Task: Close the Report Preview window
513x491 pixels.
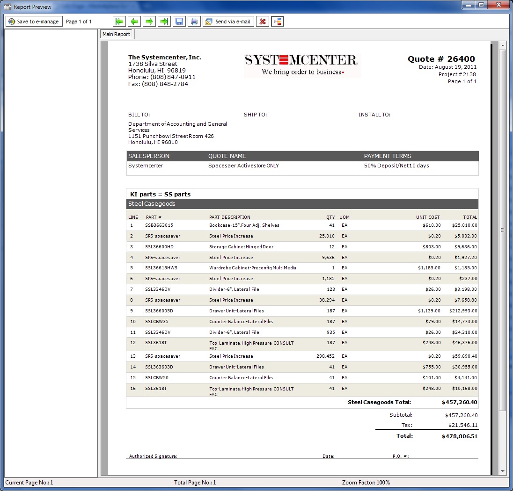Action: tap(498, 5)
